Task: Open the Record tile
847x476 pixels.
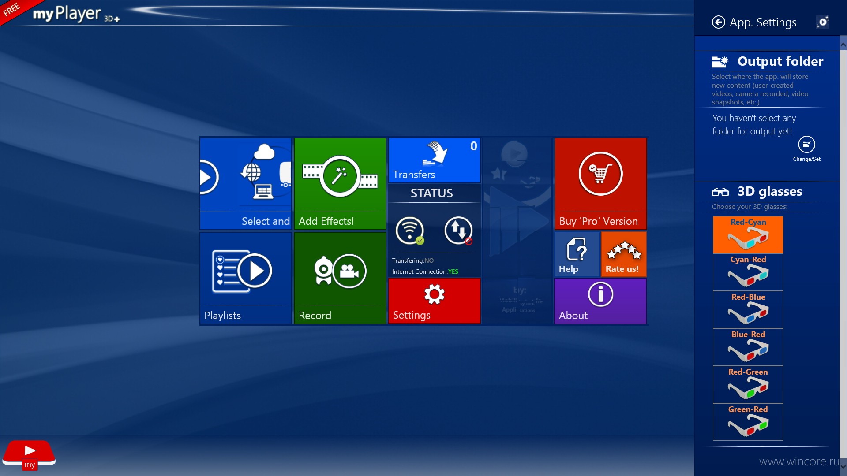Action: [340, 278]
